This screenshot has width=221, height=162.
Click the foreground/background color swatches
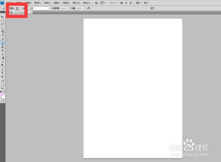(x=3, y=96)
